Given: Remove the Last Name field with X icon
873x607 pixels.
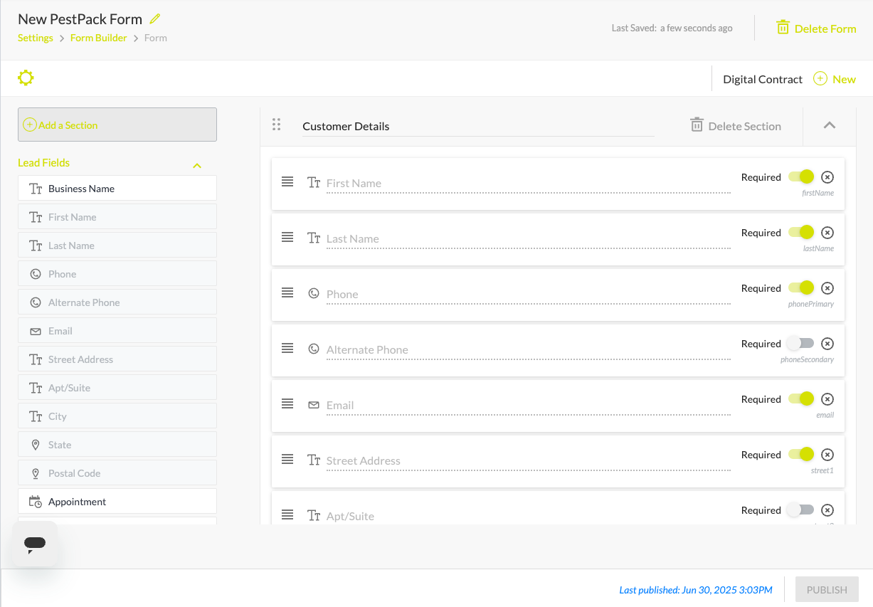Looking at the screenshot, I should 827,233.
